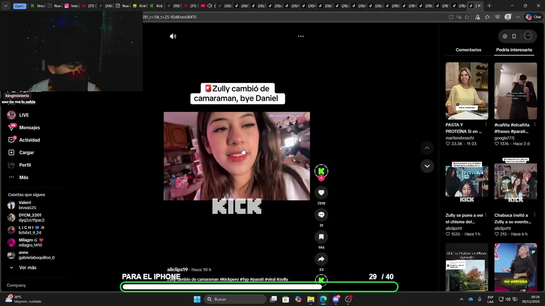This screenshot has width=545, height=306.
Task: Open the browser Favorites list icon
Action: tap(487, 17)
